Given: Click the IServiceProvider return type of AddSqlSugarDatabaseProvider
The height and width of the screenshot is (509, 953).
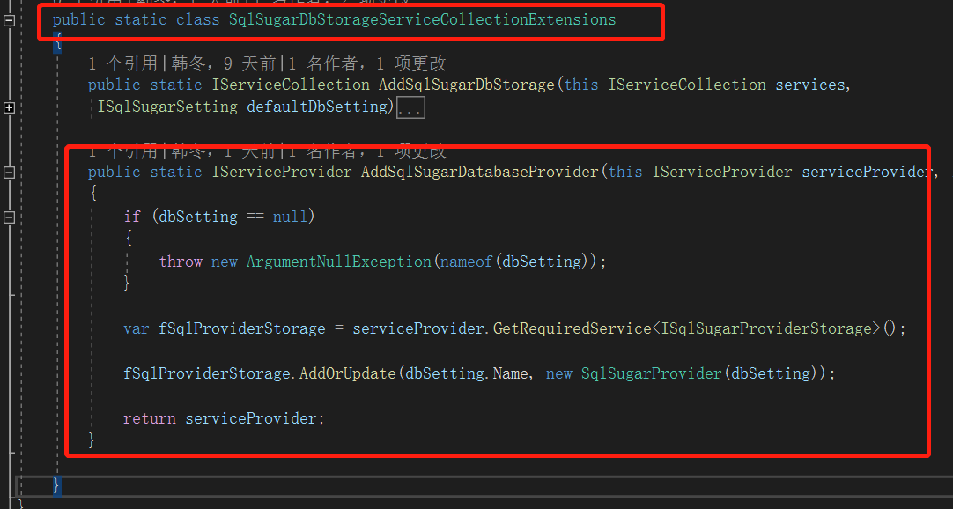Looking at the screenshot, I should click(281, 172).
